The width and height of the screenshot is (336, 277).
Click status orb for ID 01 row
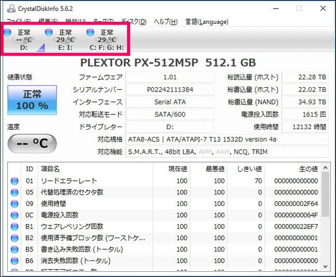tap(14, 181)
